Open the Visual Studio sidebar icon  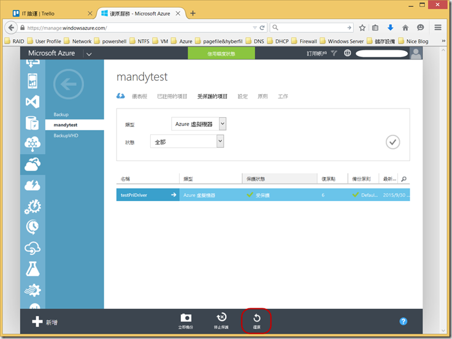32,102
